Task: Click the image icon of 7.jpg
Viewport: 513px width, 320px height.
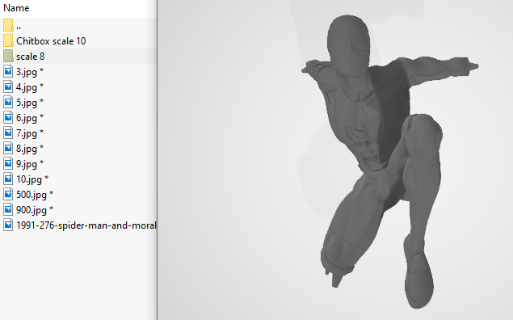Action: tap(8, 133)
